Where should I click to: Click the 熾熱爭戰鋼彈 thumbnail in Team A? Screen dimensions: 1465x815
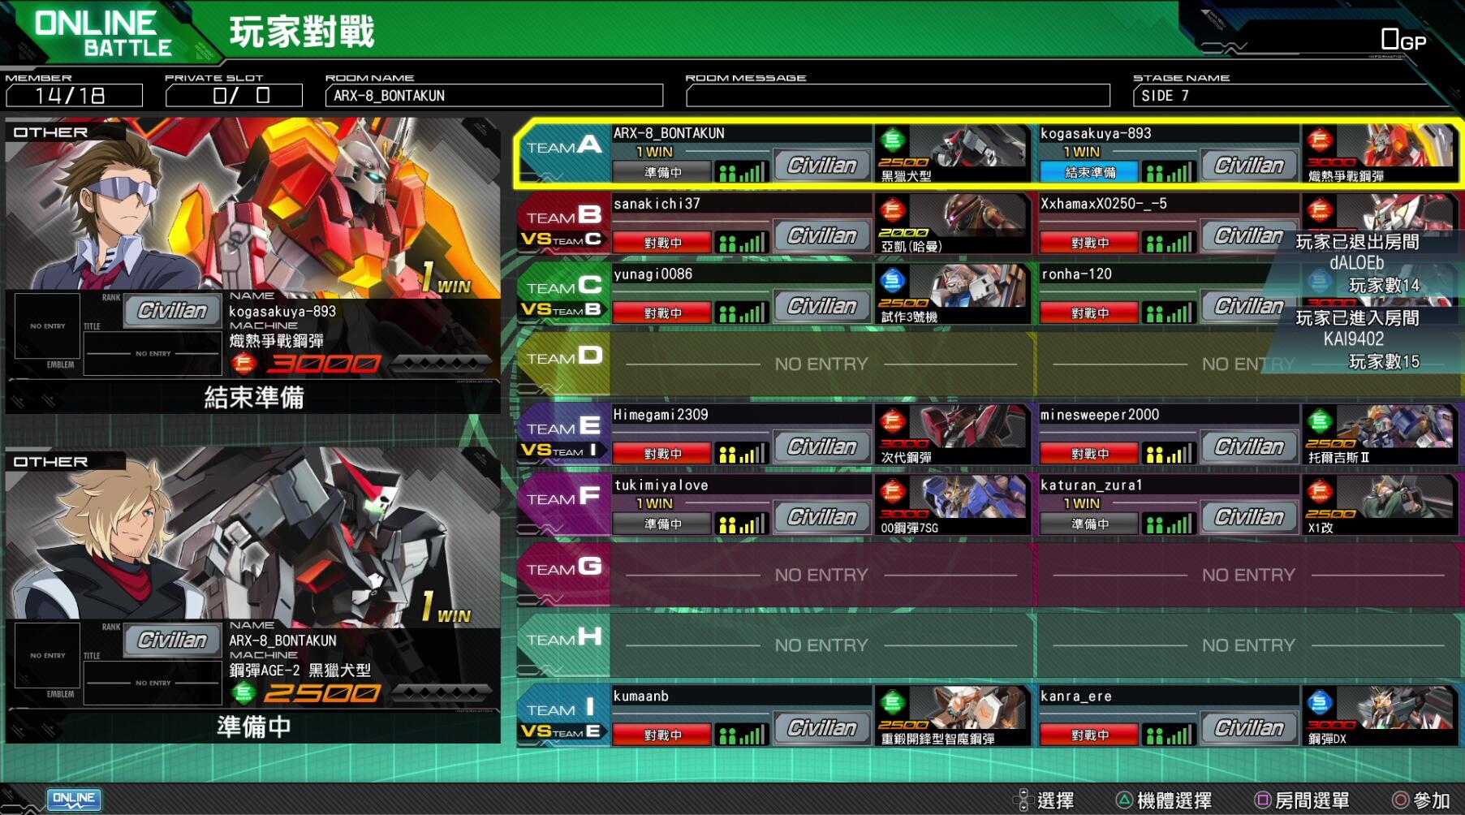1394,146
